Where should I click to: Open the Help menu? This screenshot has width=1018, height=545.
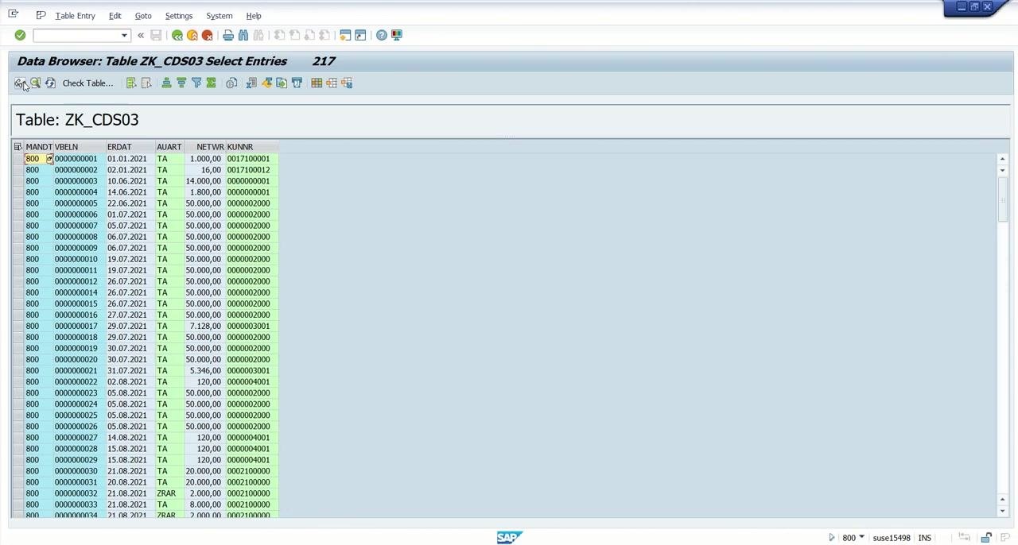254,16
